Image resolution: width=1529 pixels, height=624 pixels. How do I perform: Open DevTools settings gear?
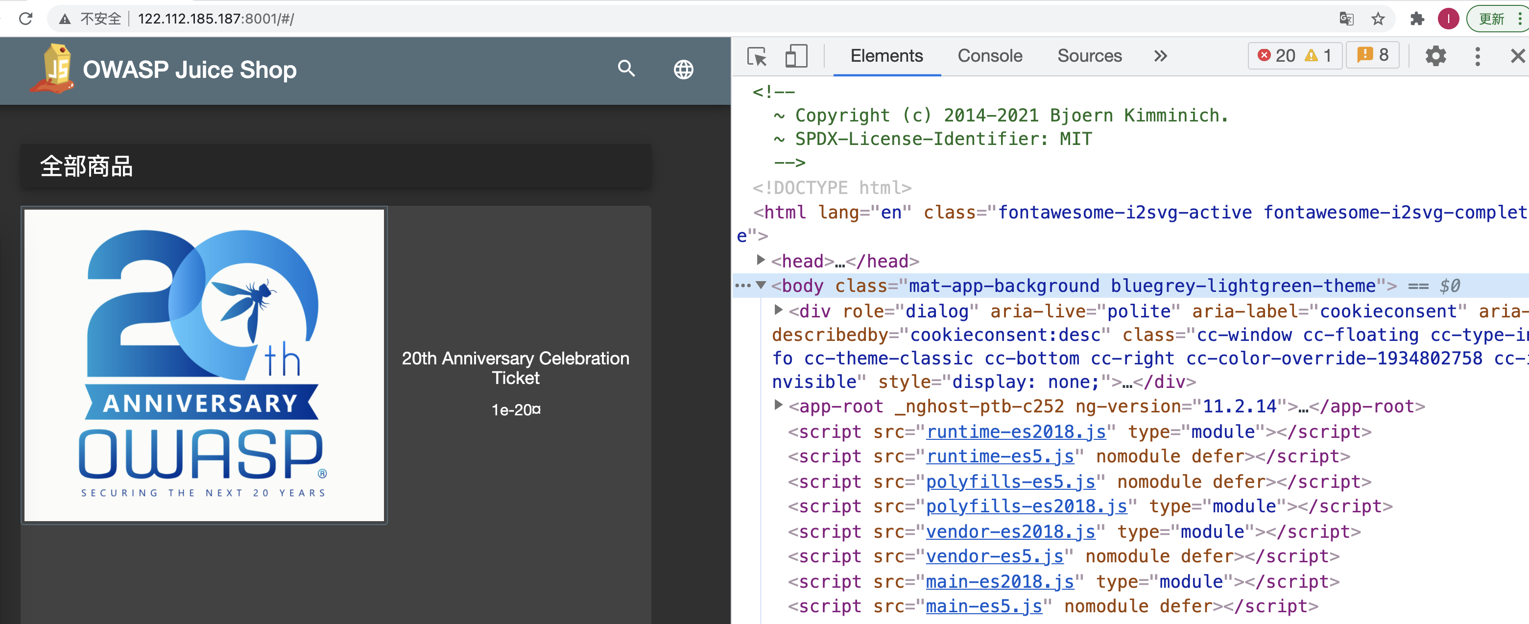tap(1435, 56)
